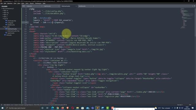This screenshot has height=110, width=196.
Task: Click the taskbar search box
Action: 22,108
